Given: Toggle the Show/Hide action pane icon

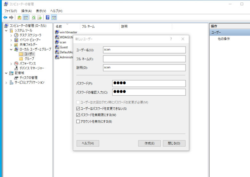Looking at the screenshot, I should [54, 17].
